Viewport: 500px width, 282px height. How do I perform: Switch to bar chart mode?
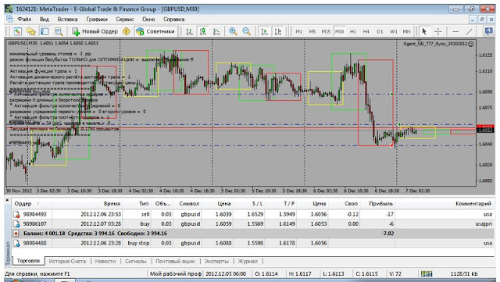[x=189, y=31]
